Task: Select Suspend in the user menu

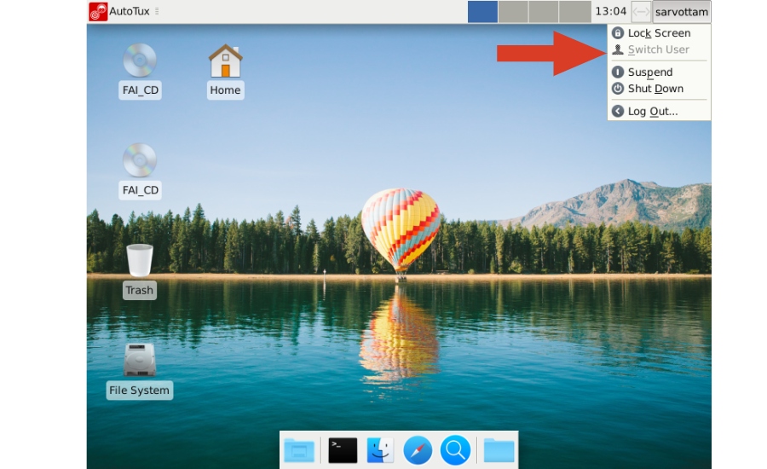Action: tap(659, 72)
